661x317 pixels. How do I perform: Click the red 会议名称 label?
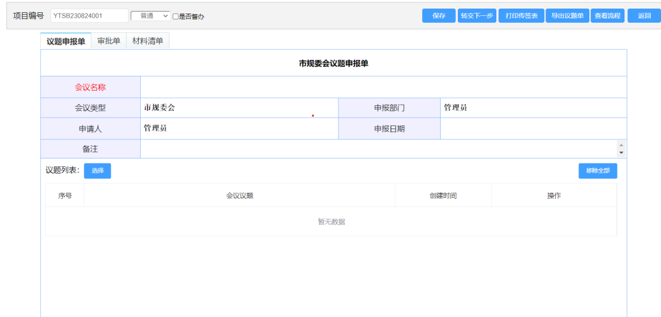pyautogui.click(x=90, y=88)
